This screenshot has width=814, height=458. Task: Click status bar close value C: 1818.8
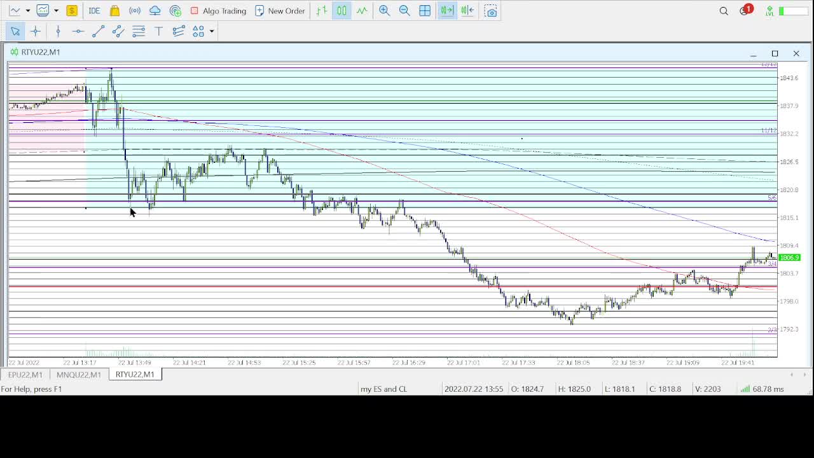(665, 389)
